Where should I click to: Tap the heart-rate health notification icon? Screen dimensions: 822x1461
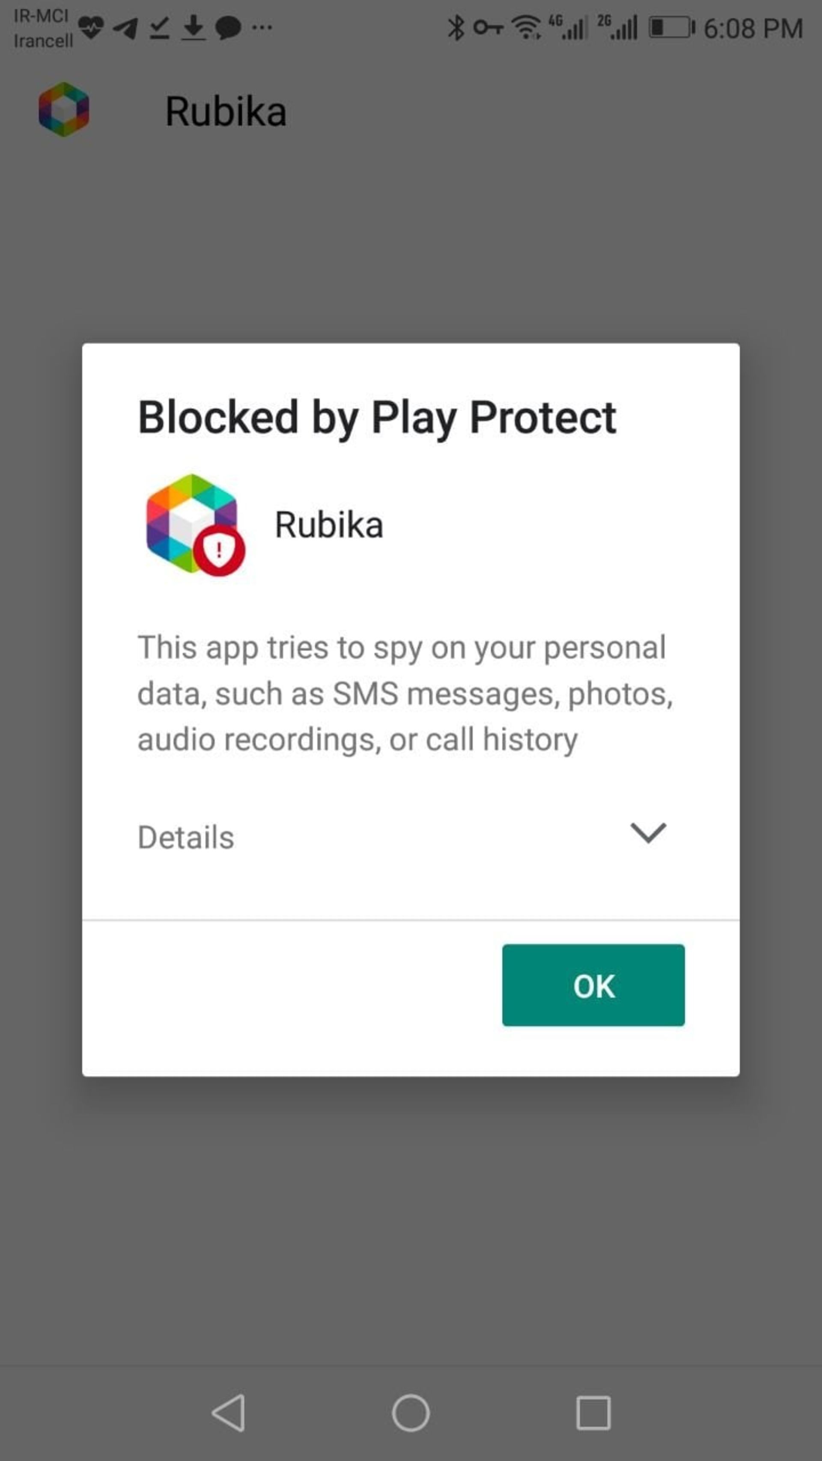coord(91,27)
